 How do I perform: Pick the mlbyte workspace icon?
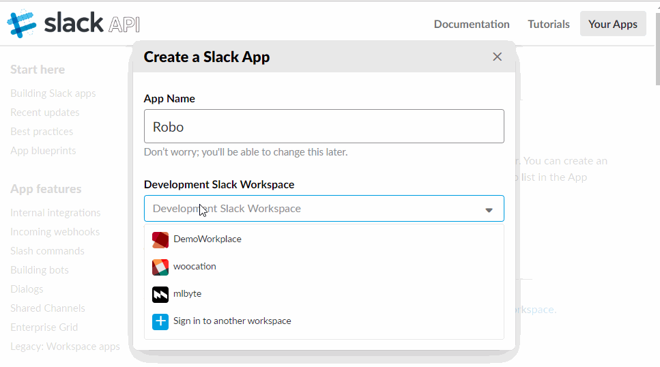coord(160,294)
